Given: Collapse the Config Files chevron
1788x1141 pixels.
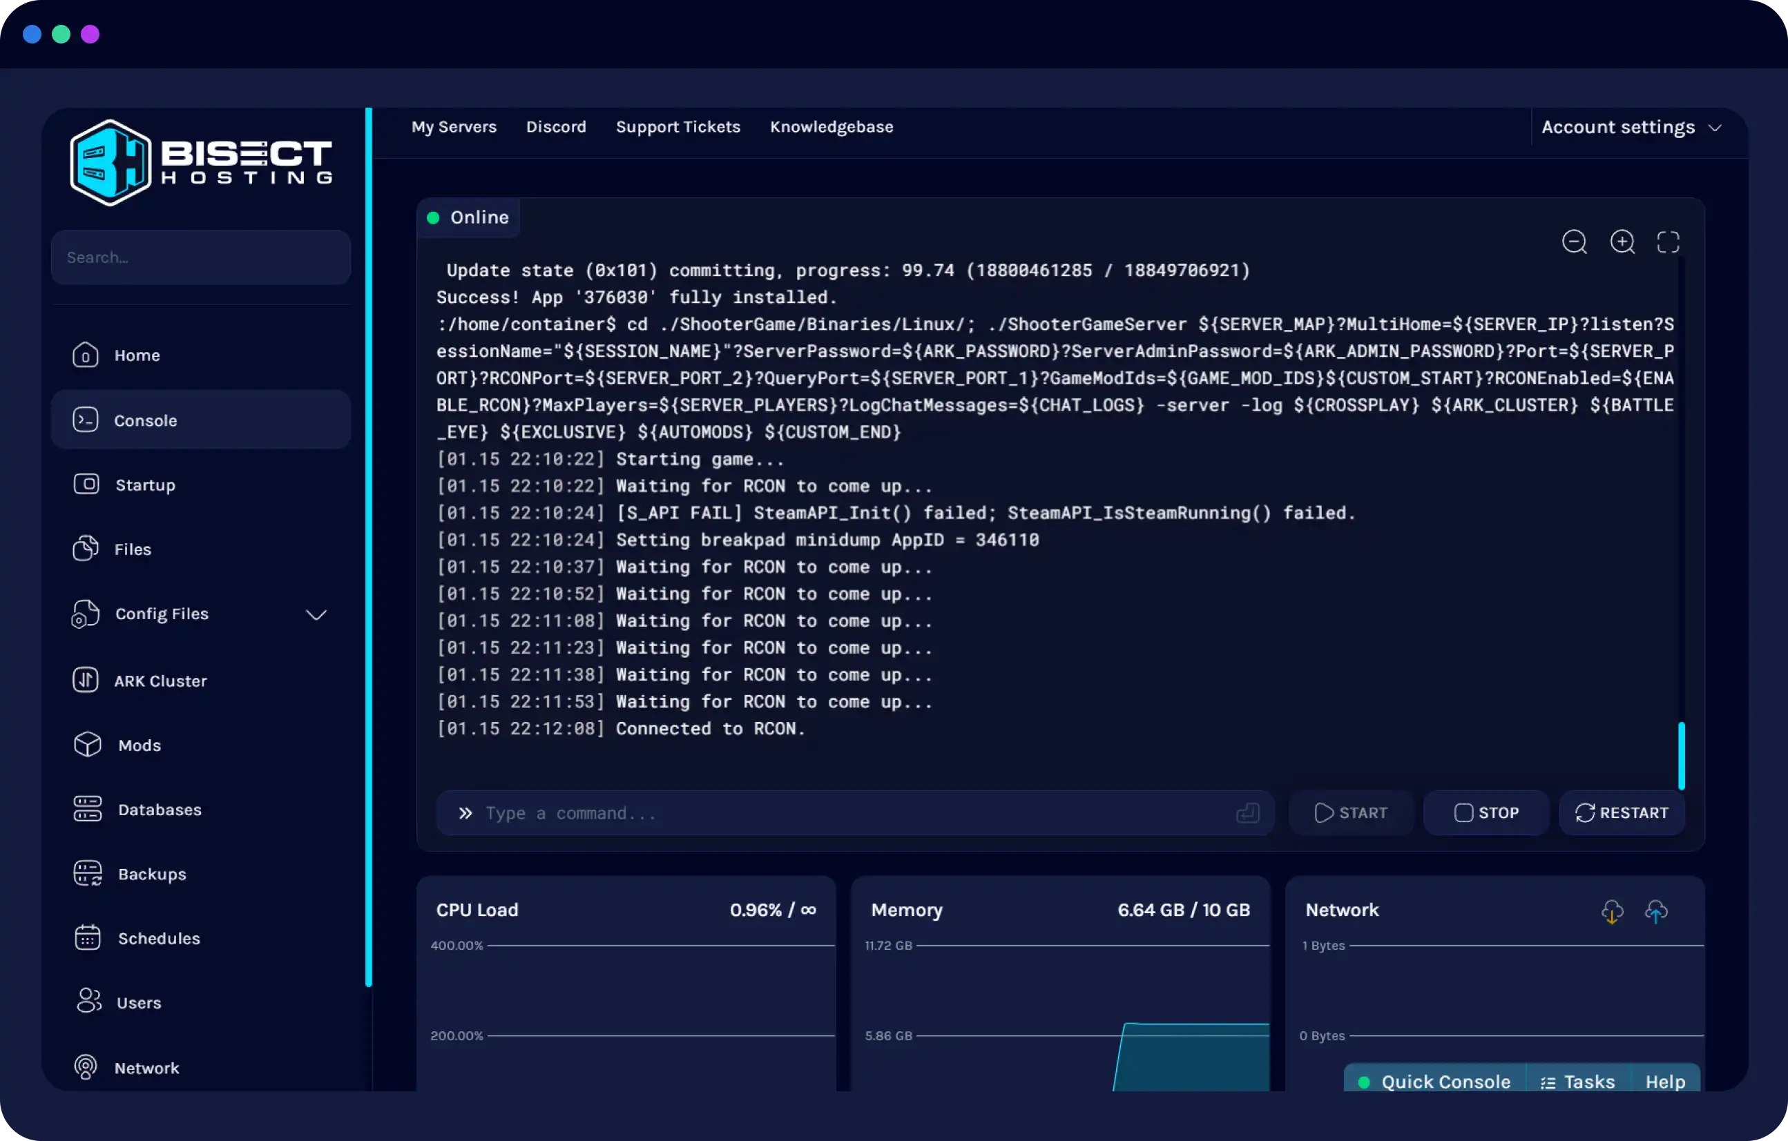Looking at the screenshot, I should click(316, 614).
